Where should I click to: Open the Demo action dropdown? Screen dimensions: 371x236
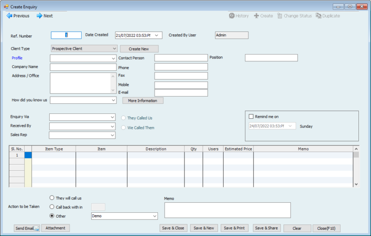[155, 216]
